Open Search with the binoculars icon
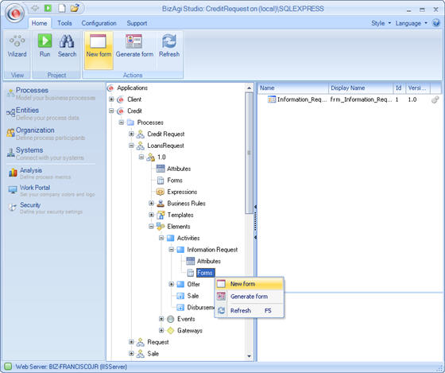Screen dimensions: 445x373 tap(67, 41)
